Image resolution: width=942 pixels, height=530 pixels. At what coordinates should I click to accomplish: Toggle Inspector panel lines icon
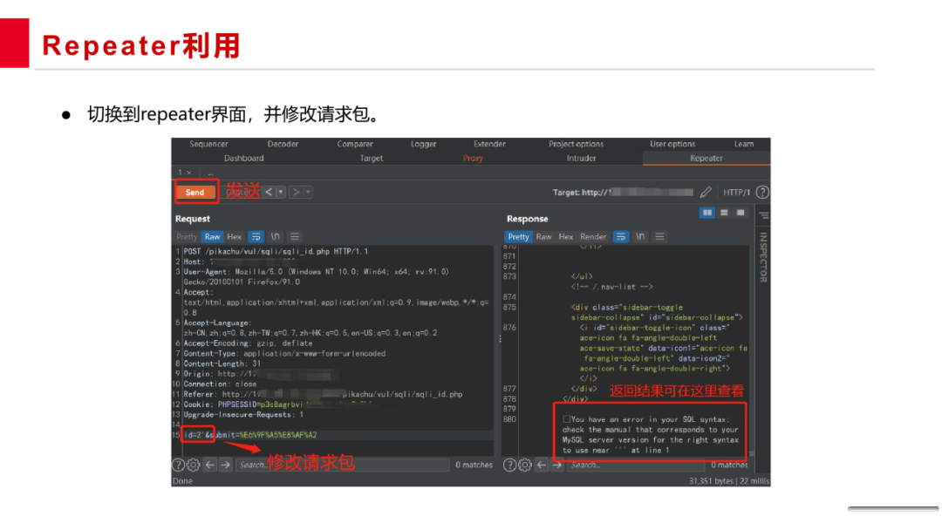[763, 215]
